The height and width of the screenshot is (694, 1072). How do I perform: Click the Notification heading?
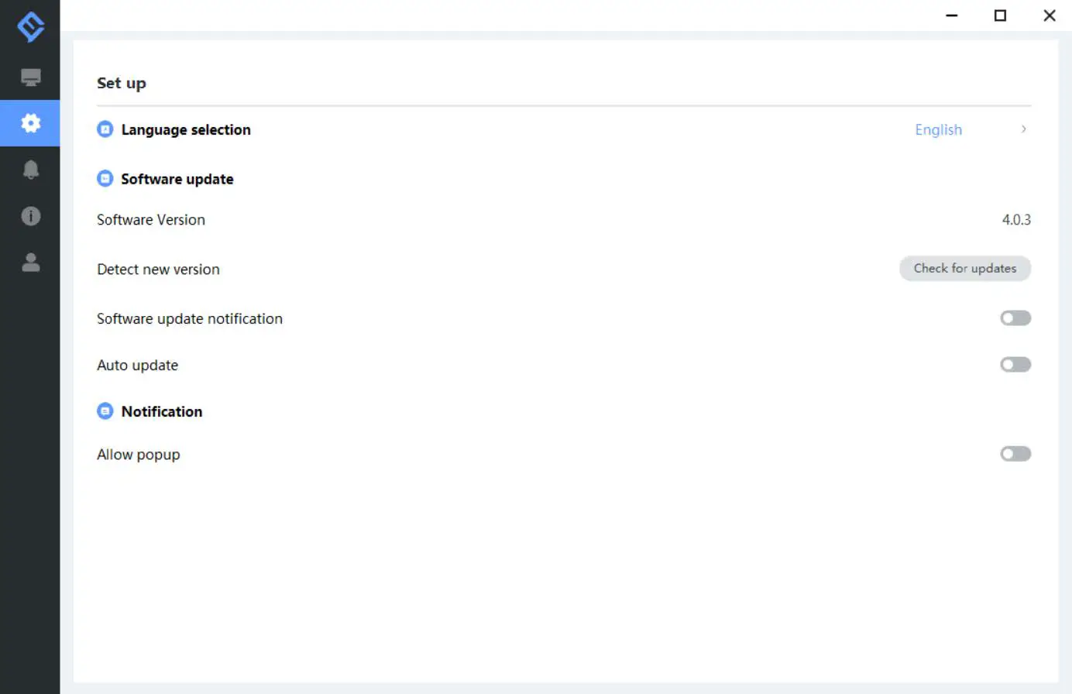162,411
